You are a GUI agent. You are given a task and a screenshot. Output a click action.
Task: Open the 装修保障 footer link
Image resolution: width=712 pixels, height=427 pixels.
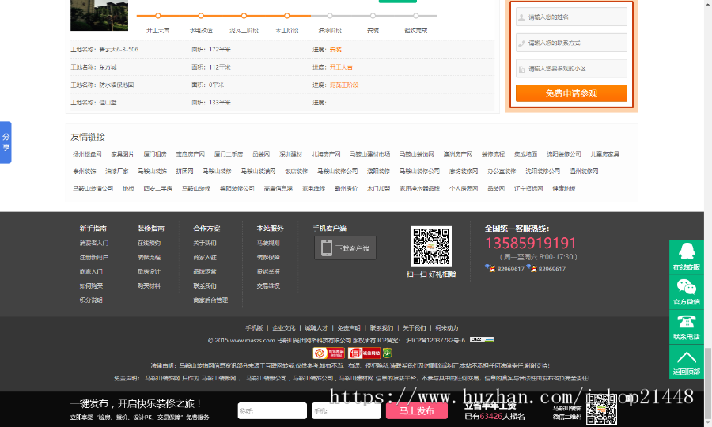tap(268, 257)
